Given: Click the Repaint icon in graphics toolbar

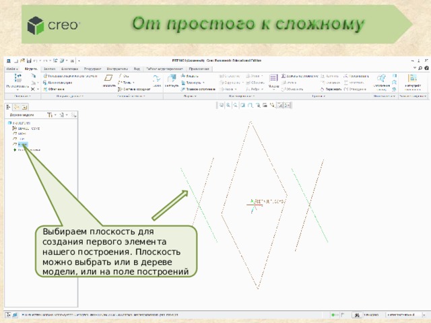Looking at the screenshot, I should point(243,105).
